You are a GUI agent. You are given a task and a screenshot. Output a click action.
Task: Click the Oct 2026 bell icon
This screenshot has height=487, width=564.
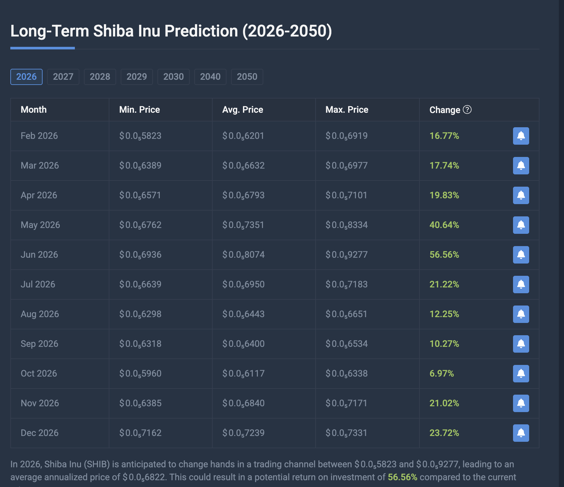521,374
